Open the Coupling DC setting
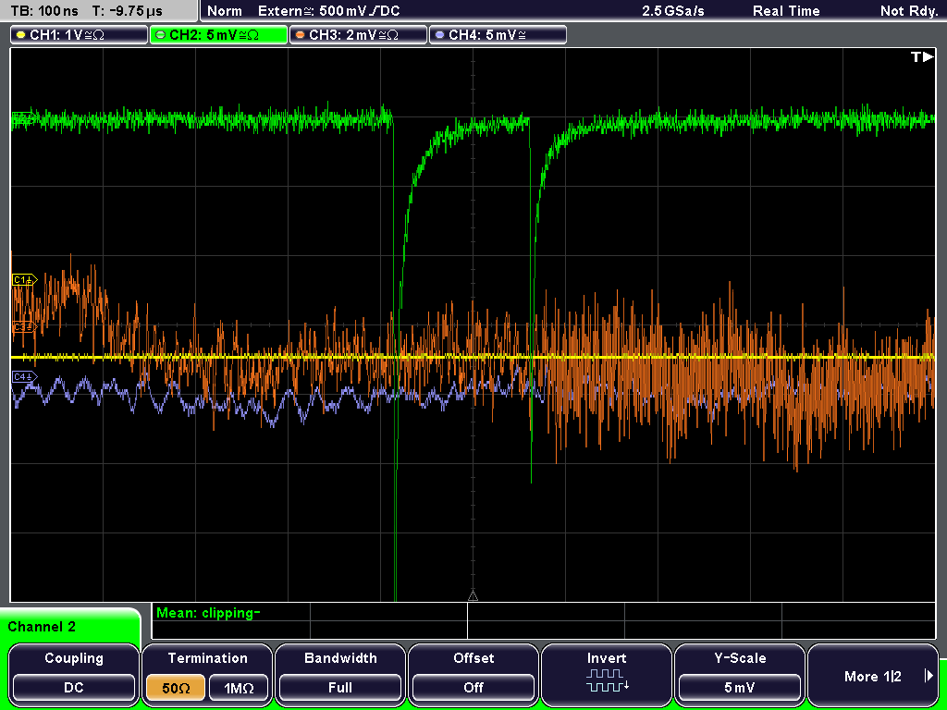Viewport: 947px width, 710px height. (74, 687)
